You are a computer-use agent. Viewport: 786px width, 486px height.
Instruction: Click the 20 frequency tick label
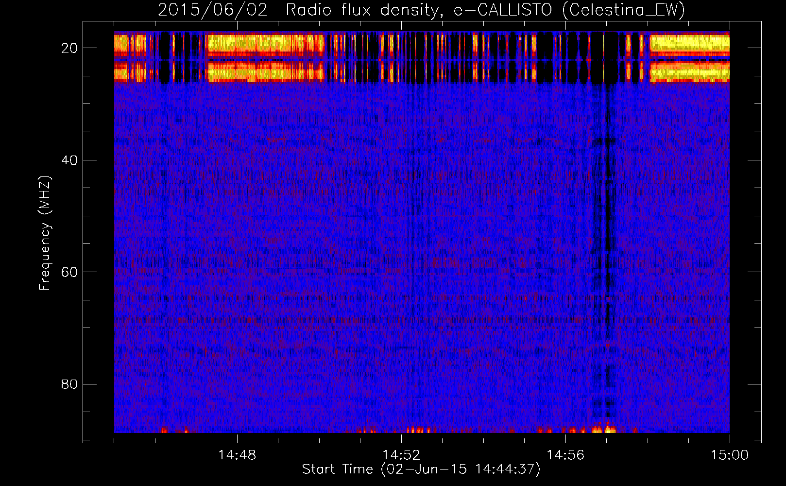click(x=70, y=48)
